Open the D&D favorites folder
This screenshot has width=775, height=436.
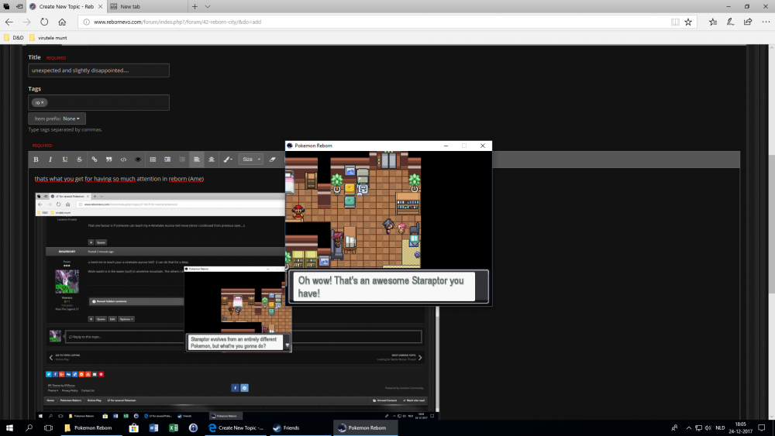pyautogui.click(x=14, y=37)
